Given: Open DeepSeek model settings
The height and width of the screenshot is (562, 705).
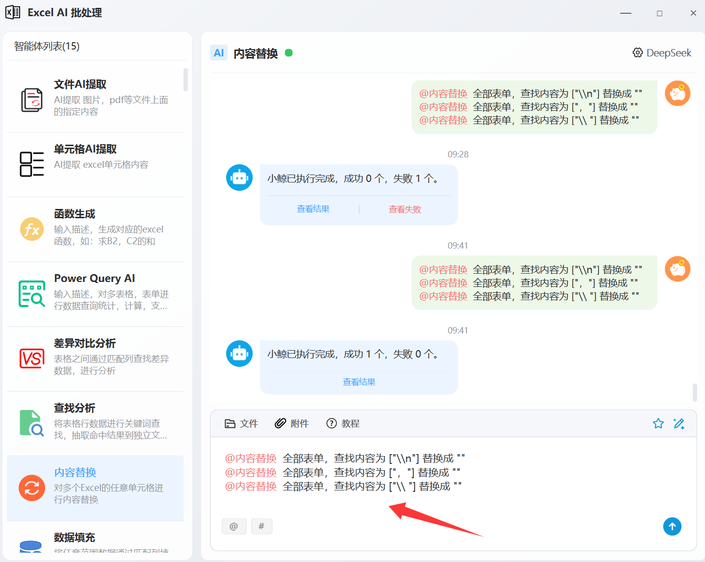Looking at the screenshot, I should (x=662, y=53).
